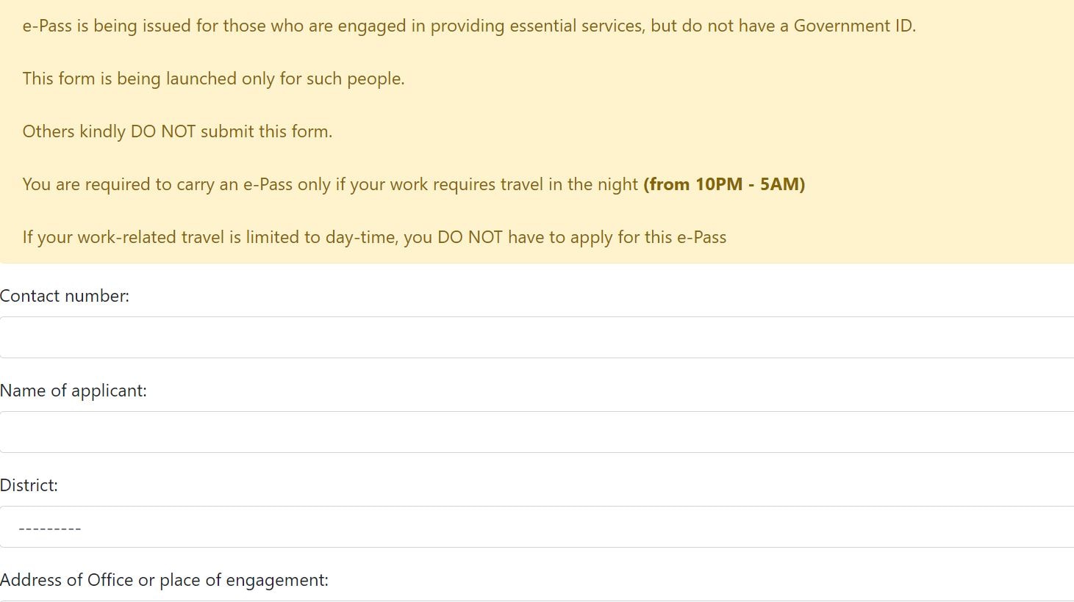Viewport: 1074px width, 602px height.
Task: Click the line about day-time travel
Action: coord(374,236)
